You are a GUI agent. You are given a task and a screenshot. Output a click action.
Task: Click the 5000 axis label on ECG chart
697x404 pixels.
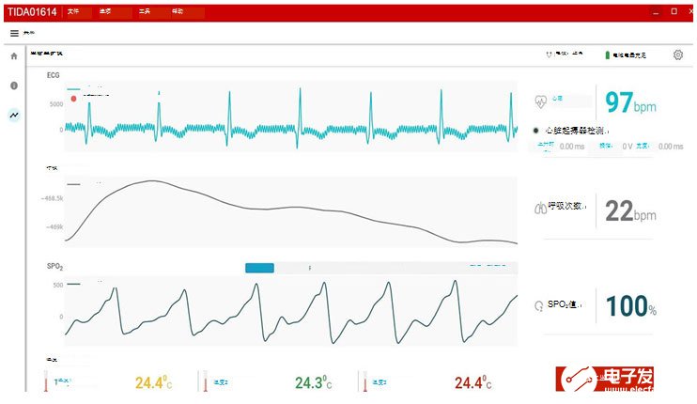[56, 104]
